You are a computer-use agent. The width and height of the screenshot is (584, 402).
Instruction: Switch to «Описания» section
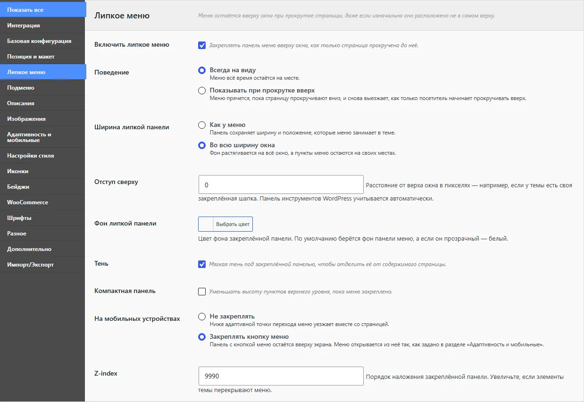point(42,103)
